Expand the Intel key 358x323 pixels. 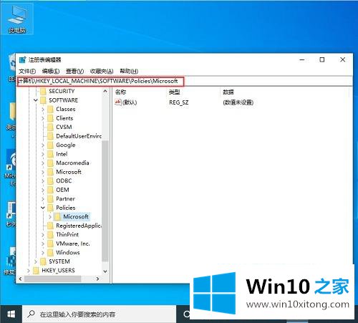(43, 154)
